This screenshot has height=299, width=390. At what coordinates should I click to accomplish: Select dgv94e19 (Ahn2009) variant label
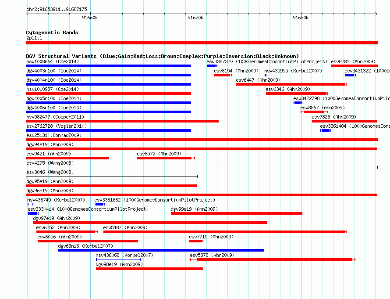[50, 144]
